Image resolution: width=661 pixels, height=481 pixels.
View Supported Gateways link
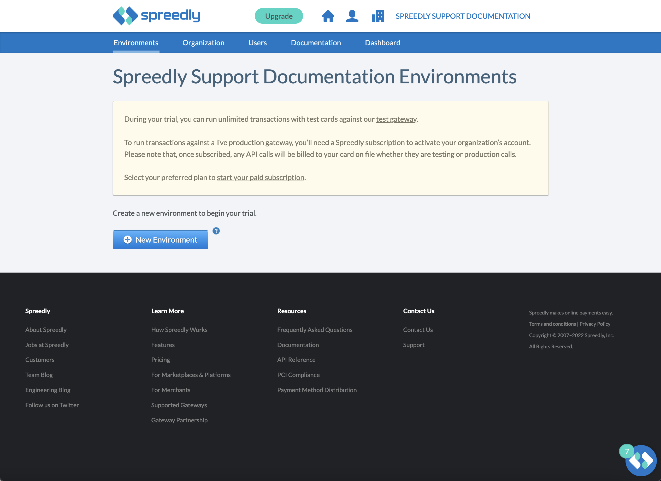click(179, 405)
